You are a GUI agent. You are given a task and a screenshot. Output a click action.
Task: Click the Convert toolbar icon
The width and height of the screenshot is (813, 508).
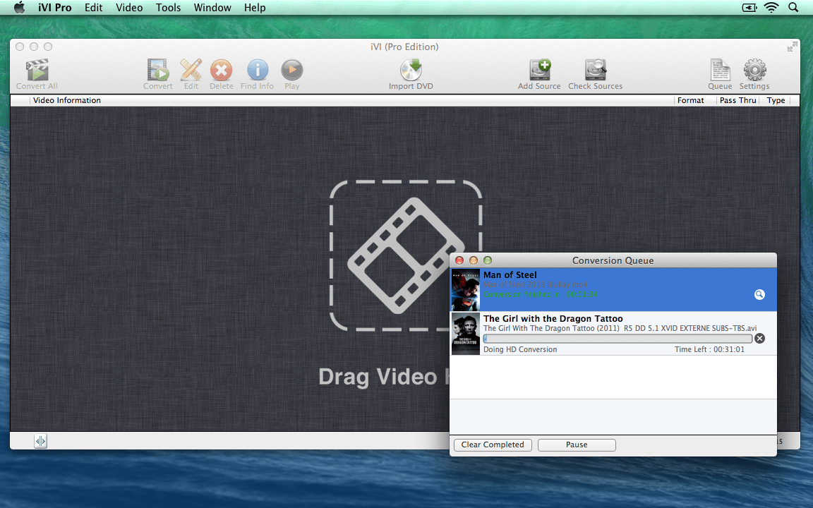(157, 70)
